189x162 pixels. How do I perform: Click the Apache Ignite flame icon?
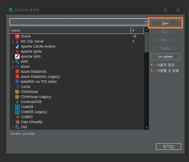(17, 51)
